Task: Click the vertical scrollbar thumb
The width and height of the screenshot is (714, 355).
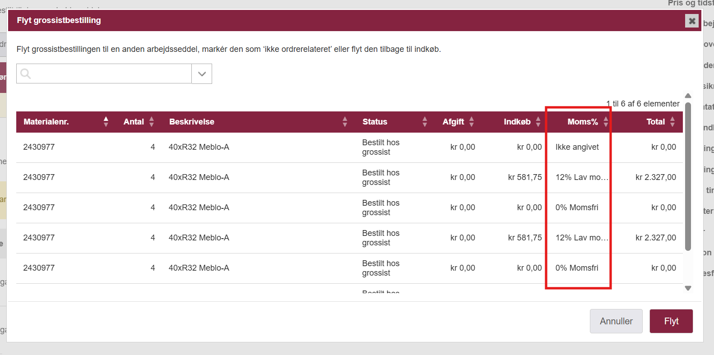Action: (x=688, y=176)
